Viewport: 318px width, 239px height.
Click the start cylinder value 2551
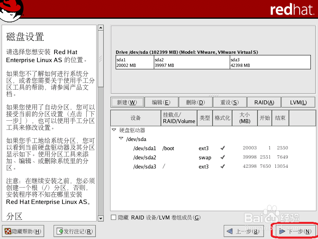[x=265, y=157]
